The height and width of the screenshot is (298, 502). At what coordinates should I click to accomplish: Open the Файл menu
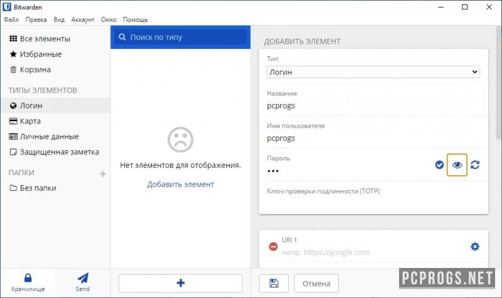11,20
